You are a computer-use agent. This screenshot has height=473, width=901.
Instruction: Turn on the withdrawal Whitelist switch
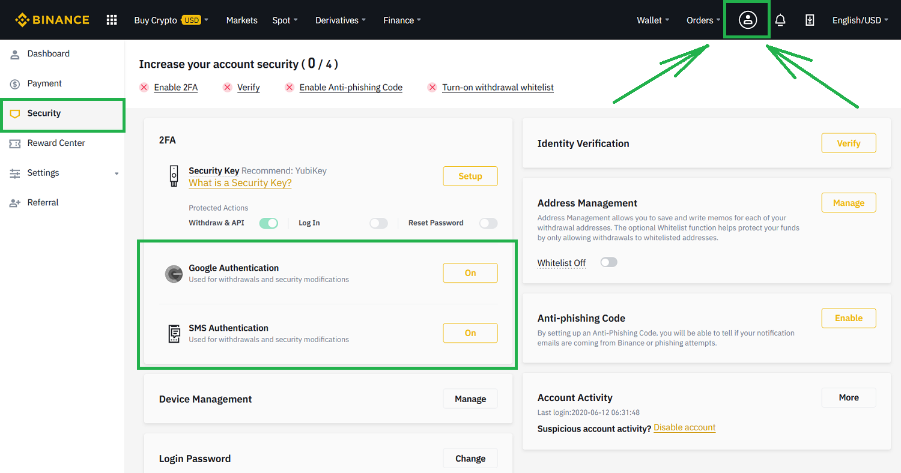click(x=608, y=262)
